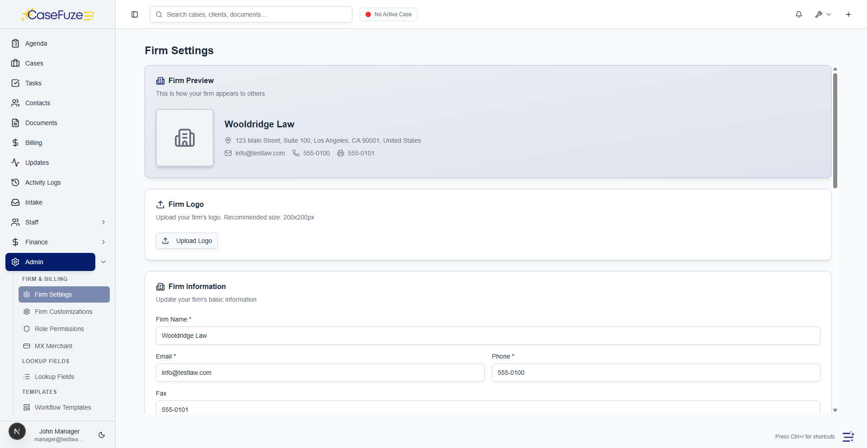This screenshot has height=448, width=867.
Task: Expand the Finance submenu chevron
Action: 103,242
